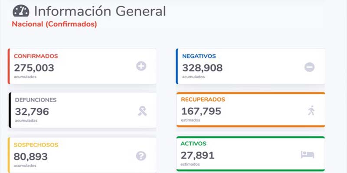Click the 167,795 recovered count
This screenshot has height=173, width=347.
201,111
